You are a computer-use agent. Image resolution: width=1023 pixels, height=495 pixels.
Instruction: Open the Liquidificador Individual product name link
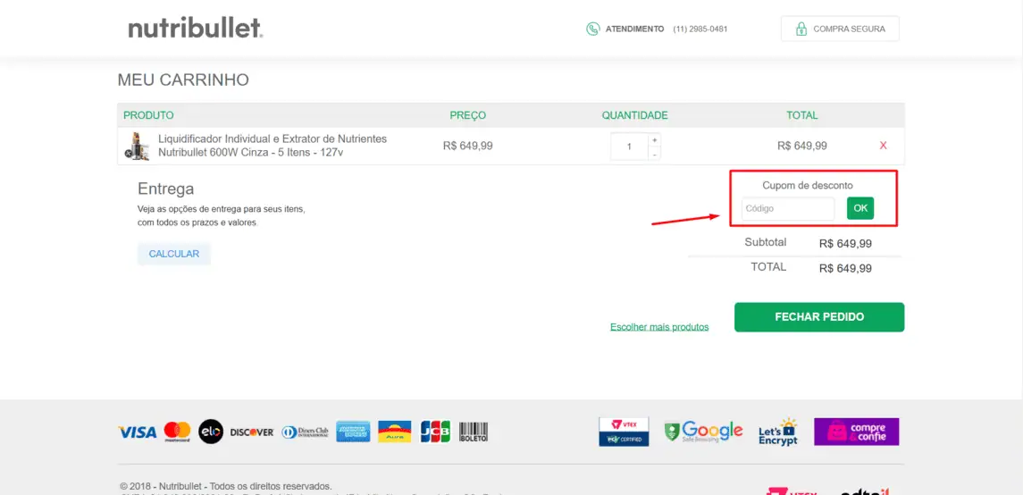[273, 146]
